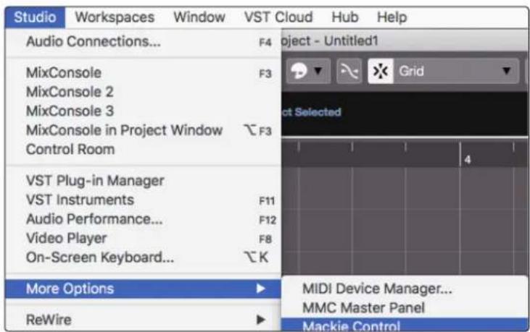The width and height of the screenshot is (530, 332).
Task: Click the color palette tool icon
Action: pyautogui.click(x=299, y=71)
